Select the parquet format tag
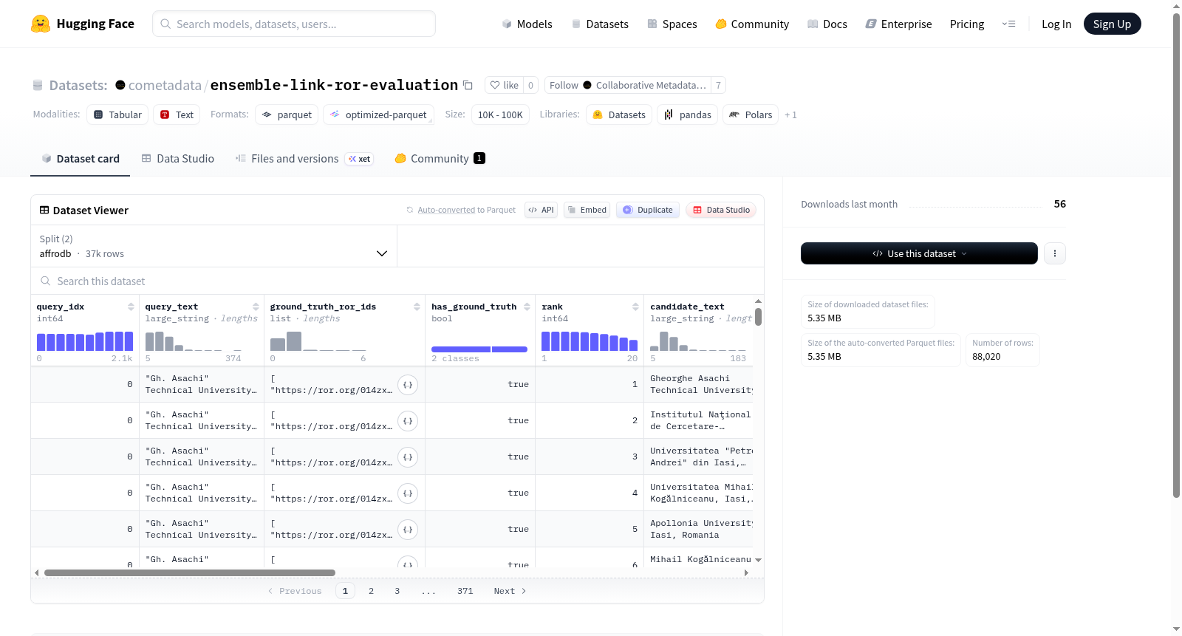Image resolution: width=1182 pixels, height=636 pixels. (287, 114)
